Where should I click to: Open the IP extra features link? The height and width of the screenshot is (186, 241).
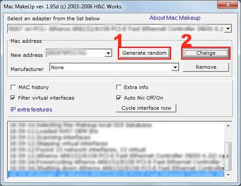point(31,110)
